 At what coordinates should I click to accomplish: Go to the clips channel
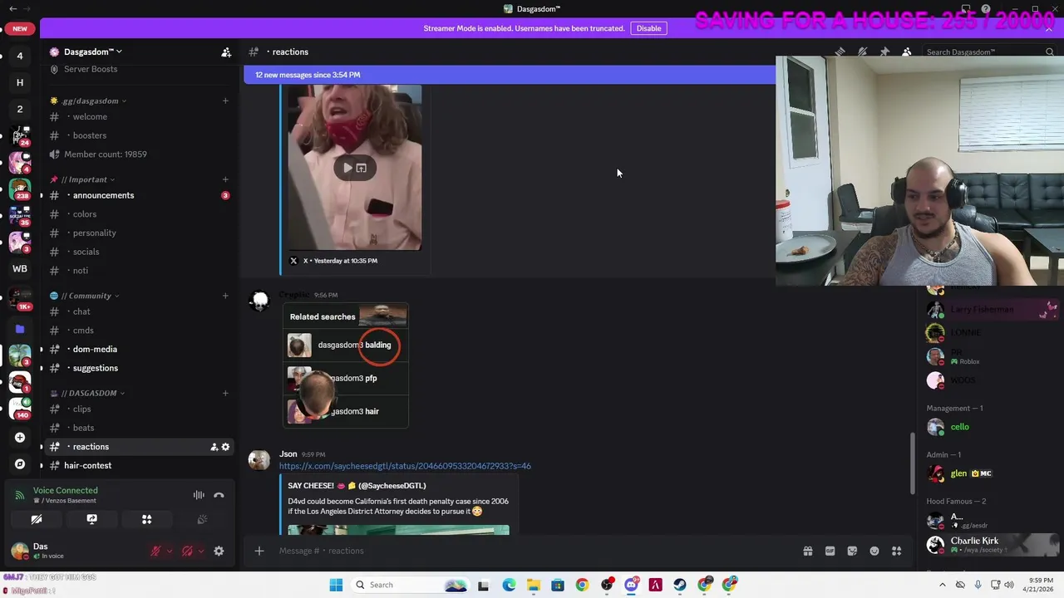138,409
